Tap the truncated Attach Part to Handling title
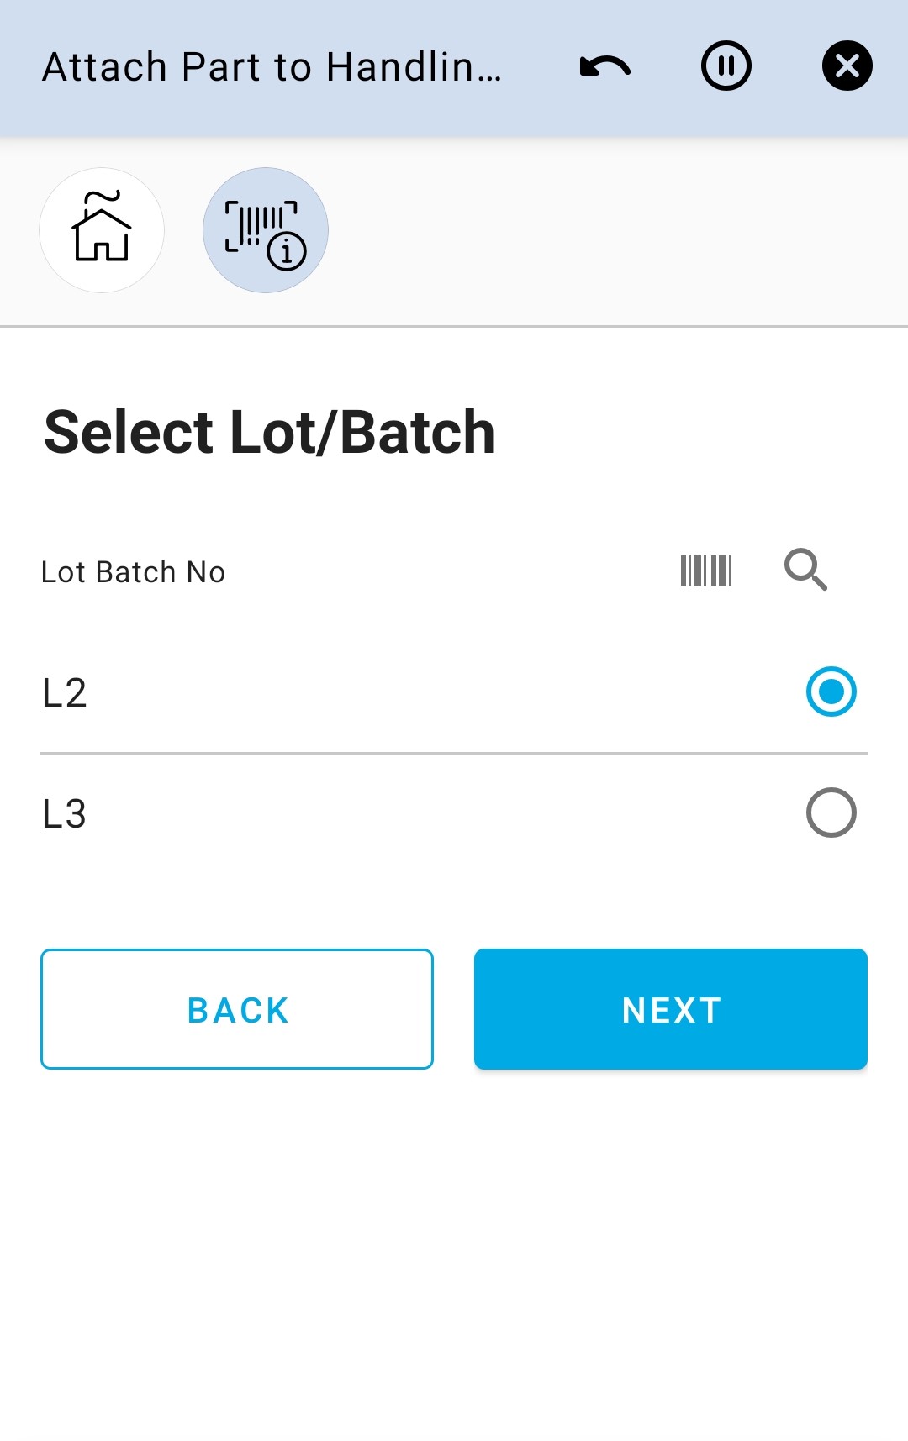908x1441 pixels. point(272,67)
